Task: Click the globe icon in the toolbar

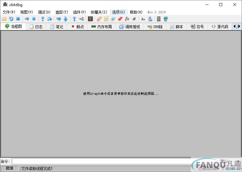Action: (x=166, y=19)
